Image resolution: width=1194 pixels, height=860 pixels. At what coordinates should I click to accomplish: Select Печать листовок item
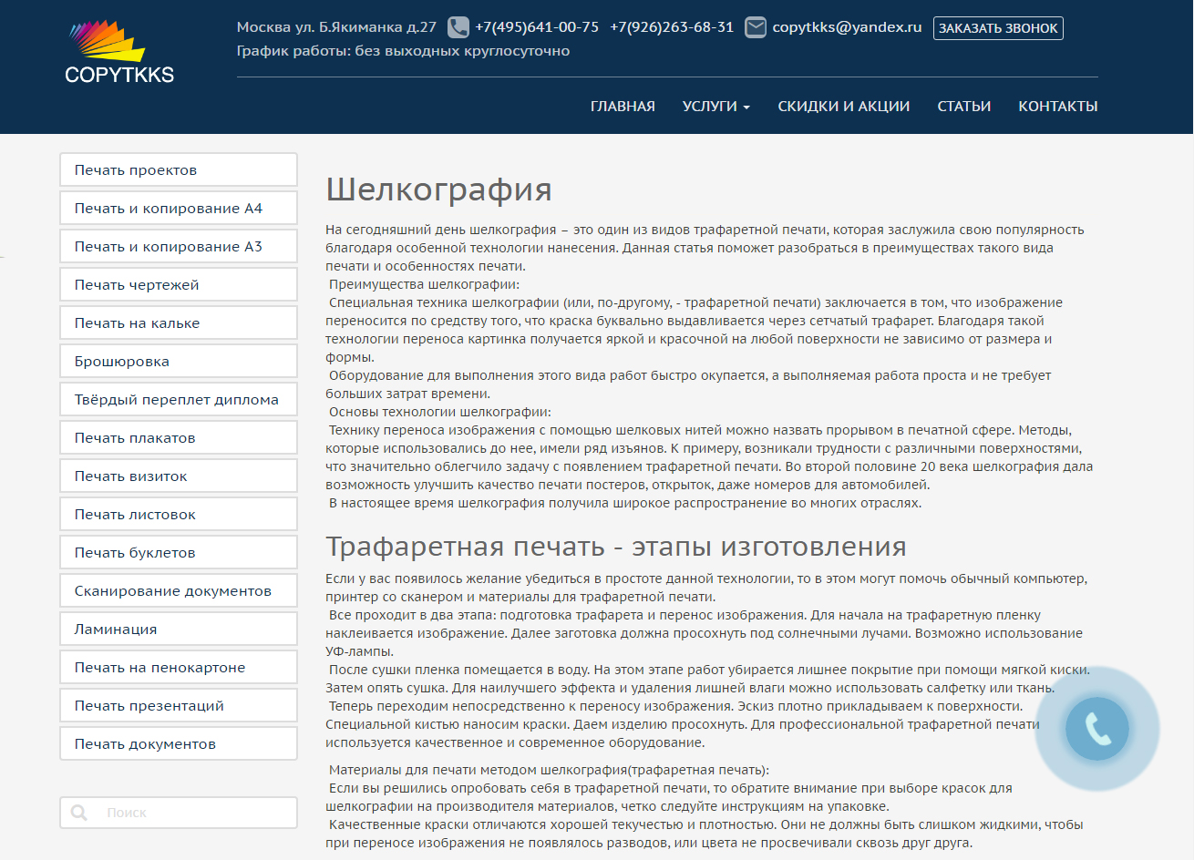(x=179, y=515)
